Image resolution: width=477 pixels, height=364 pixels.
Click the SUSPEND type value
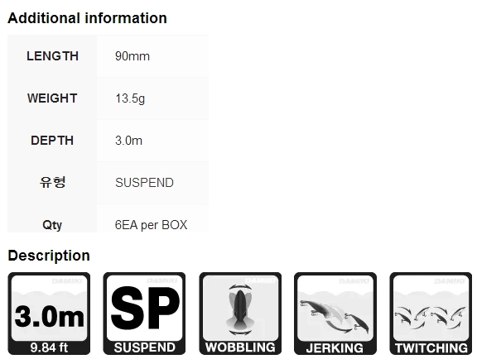pyautogui.click(x=144, y=183)
